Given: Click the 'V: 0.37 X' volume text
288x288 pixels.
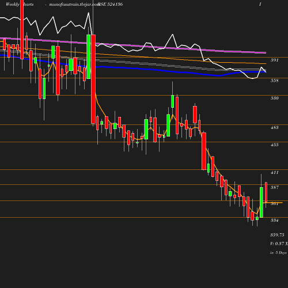Looking at the screenshot, I should pos(279,244).
